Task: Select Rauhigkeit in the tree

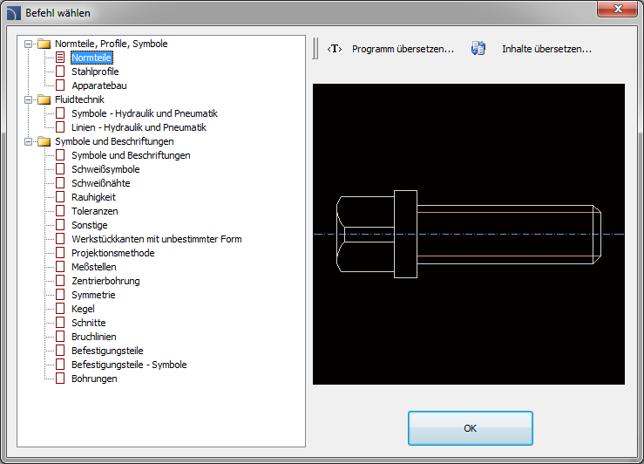Action: pos(93,197)
